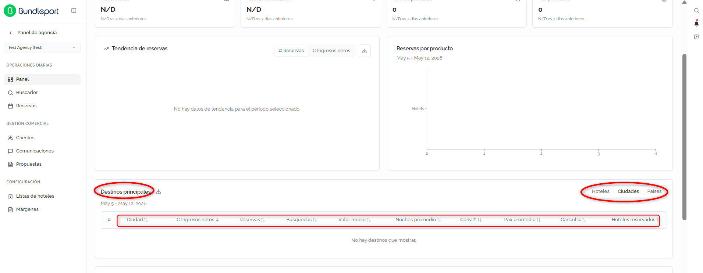This screenshot has width=703, height=273.
Task: Click the vertical page scrollbar
Action: pos(684,137)
